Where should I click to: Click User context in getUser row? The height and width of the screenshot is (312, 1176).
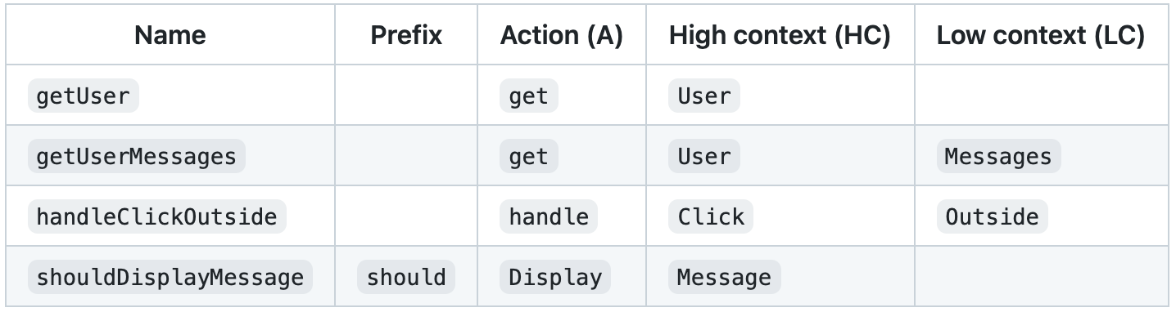pos(704,96)
